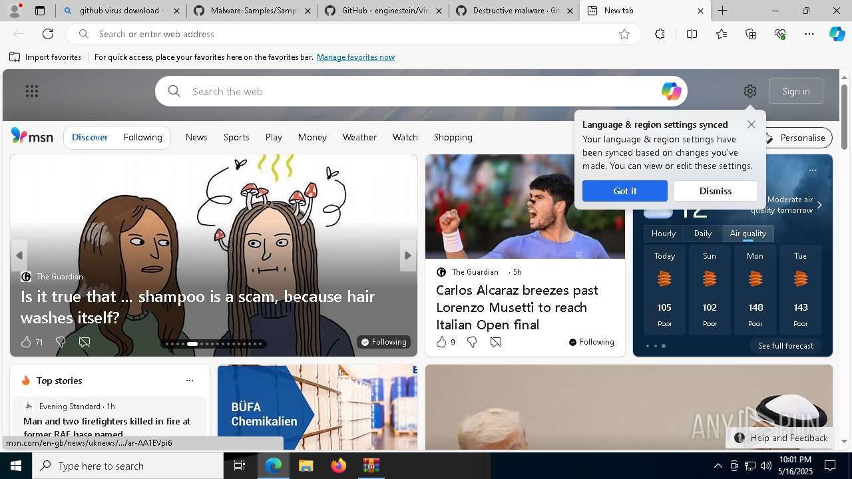This screenshot has width=852, height=479.
Task: Open the Shopping section
Action: [x=453, y=137]
